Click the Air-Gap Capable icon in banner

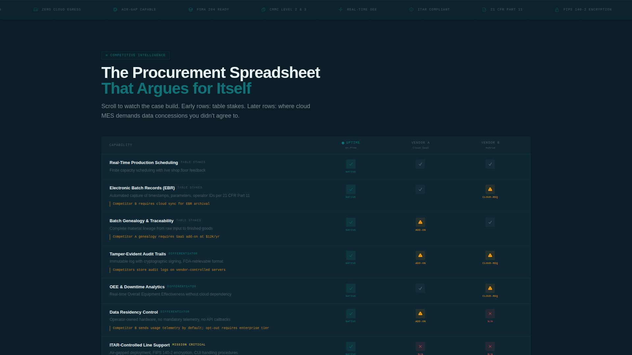point(115,10)
